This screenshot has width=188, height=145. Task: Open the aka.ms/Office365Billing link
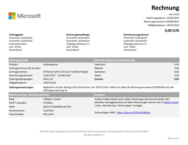click(133, 113)
